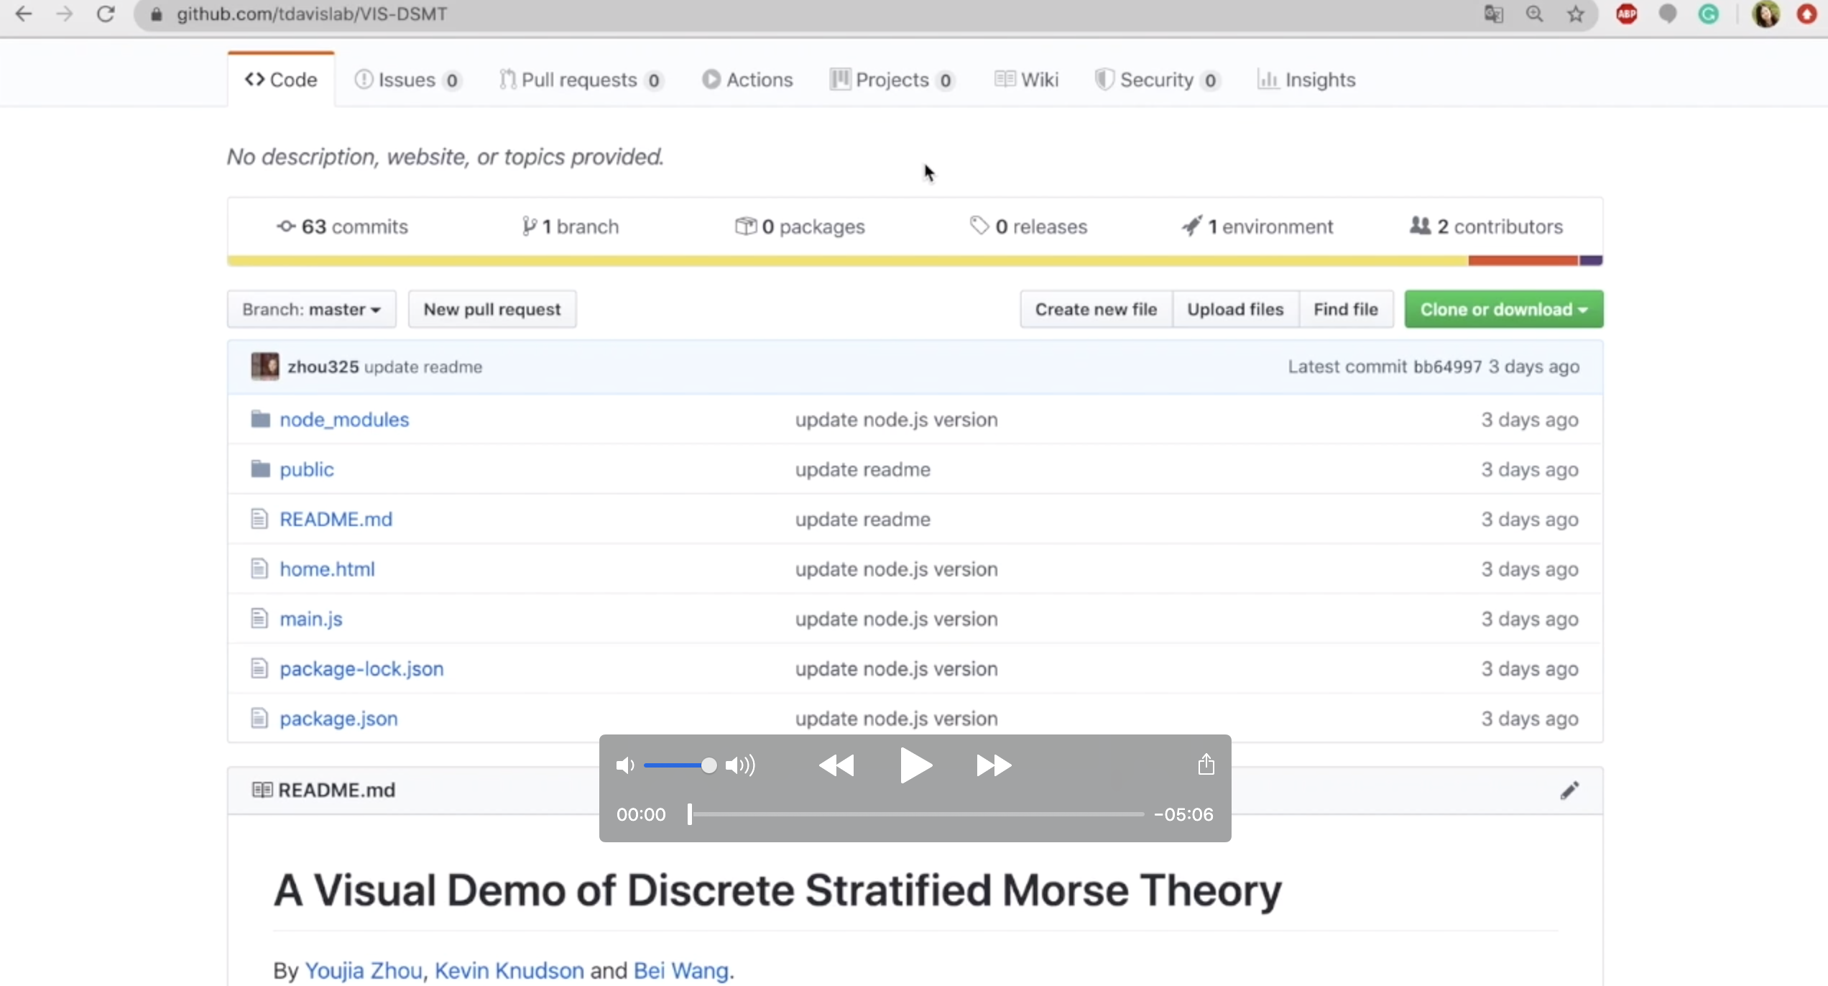The width and height of the screenshot is (1828, 986).
Task: Open the Clone or download dropdown
Action: tap(1503, 310)
